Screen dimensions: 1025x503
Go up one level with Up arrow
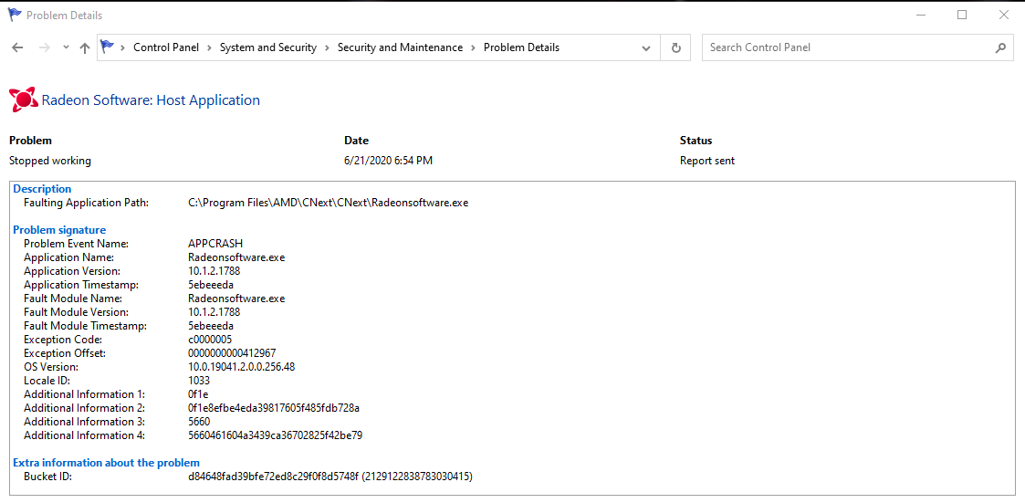[x=84, y=47]
